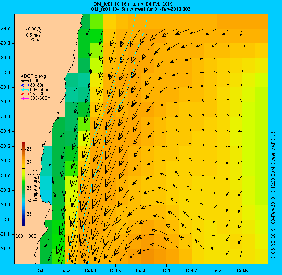The height and width of the screenshot is (275, 282).
Task: Click the '28' colour bar tick label
Action: (x=29, y=149)
